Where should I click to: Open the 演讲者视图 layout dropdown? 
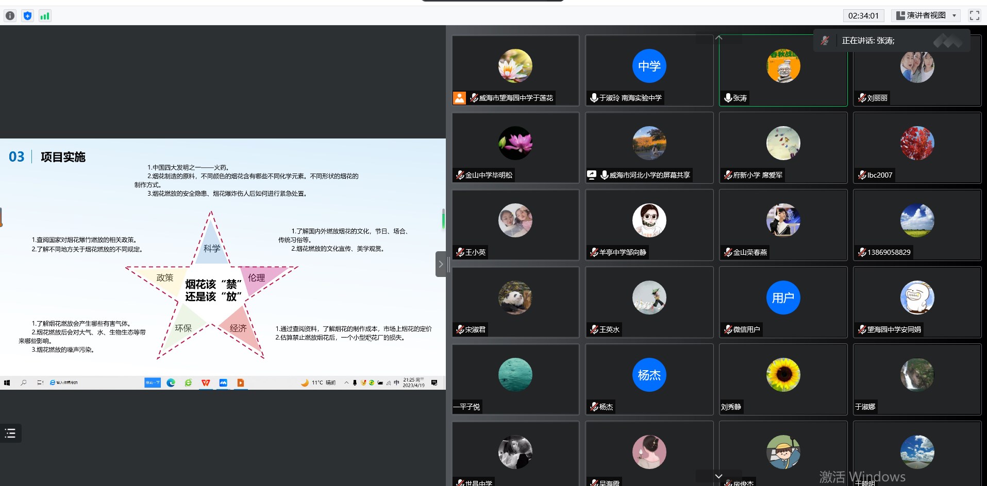pyautogui.click(x=926, y=15)
